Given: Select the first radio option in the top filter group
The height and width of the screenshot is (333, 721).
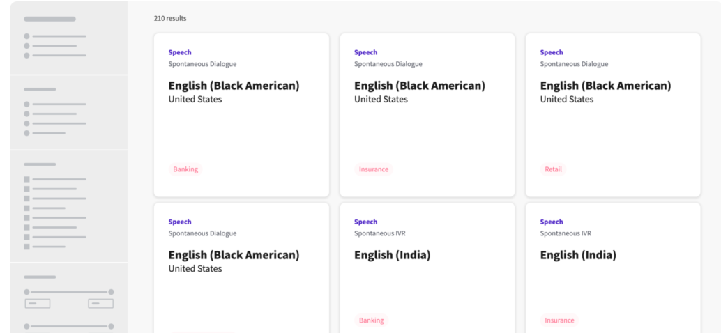Looking at the screenshot, I should tap(27, 36).
